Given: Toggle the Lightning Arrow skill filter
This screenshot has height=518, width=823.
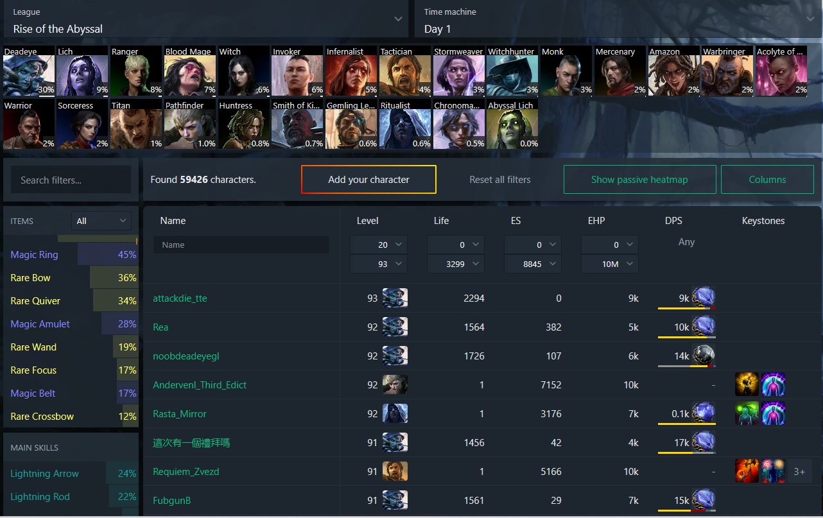Looking at the screenshot, I should click(71, 474).
